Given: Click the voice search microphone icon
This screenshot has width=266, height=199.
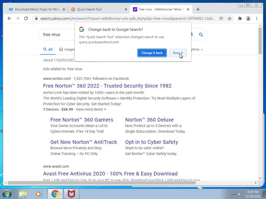Looking at the screenshot, I should point(192,35).
